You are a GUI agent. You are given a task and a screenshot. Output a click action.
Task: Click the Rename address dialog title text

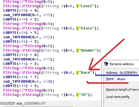tap(122, 64)
